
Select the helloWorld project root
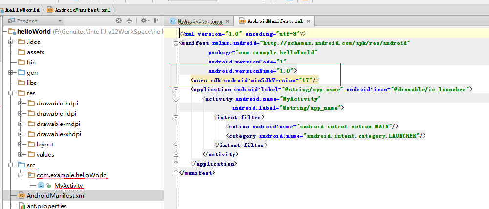pos(34,32)
